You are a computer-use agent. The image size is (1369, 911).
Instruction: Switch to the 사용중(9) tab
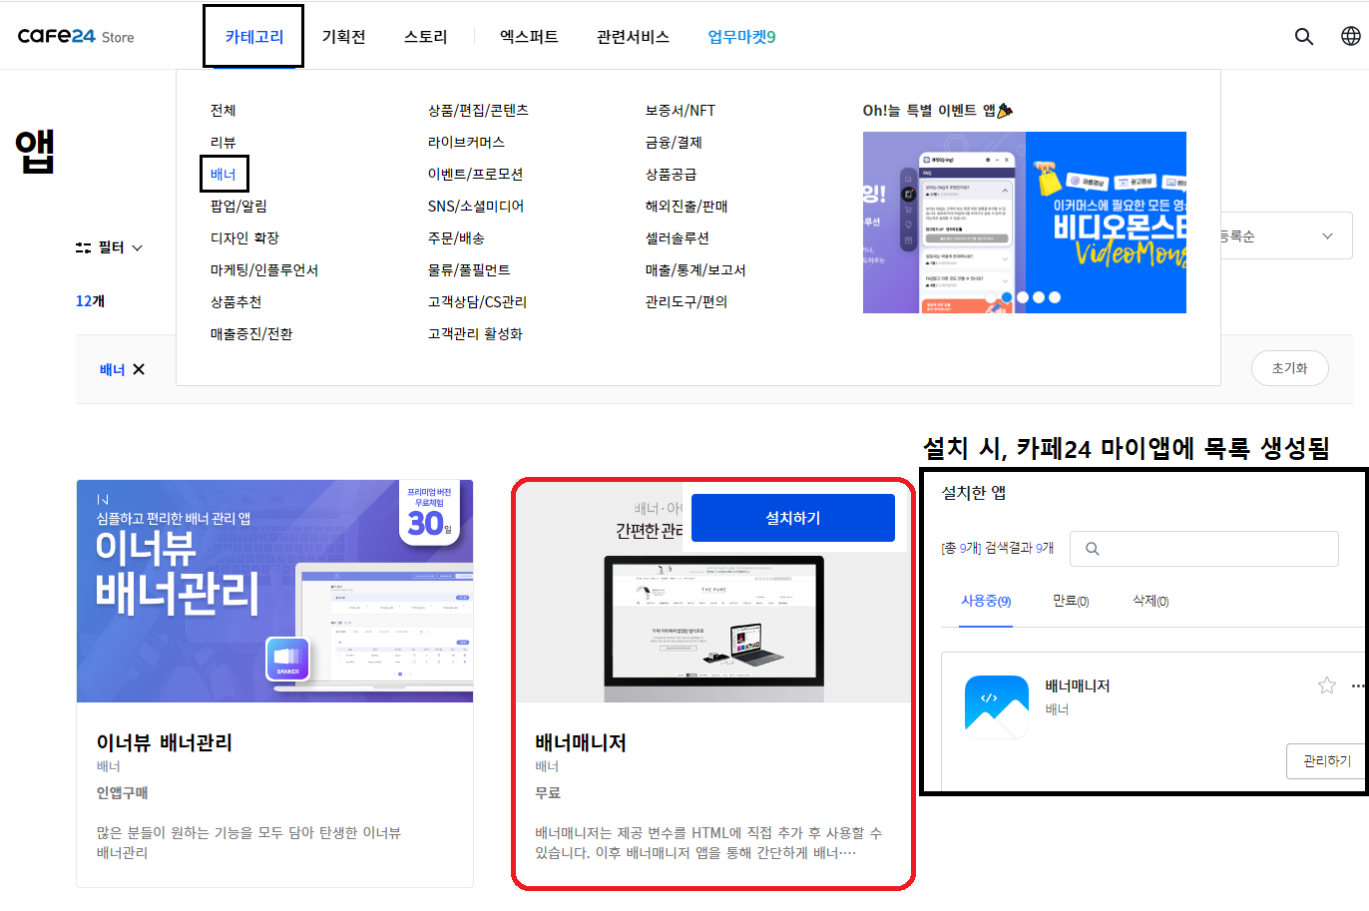[x=986, y=601]
